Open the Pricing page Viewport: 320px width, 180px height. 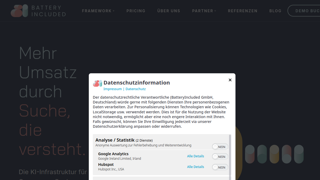136,11
